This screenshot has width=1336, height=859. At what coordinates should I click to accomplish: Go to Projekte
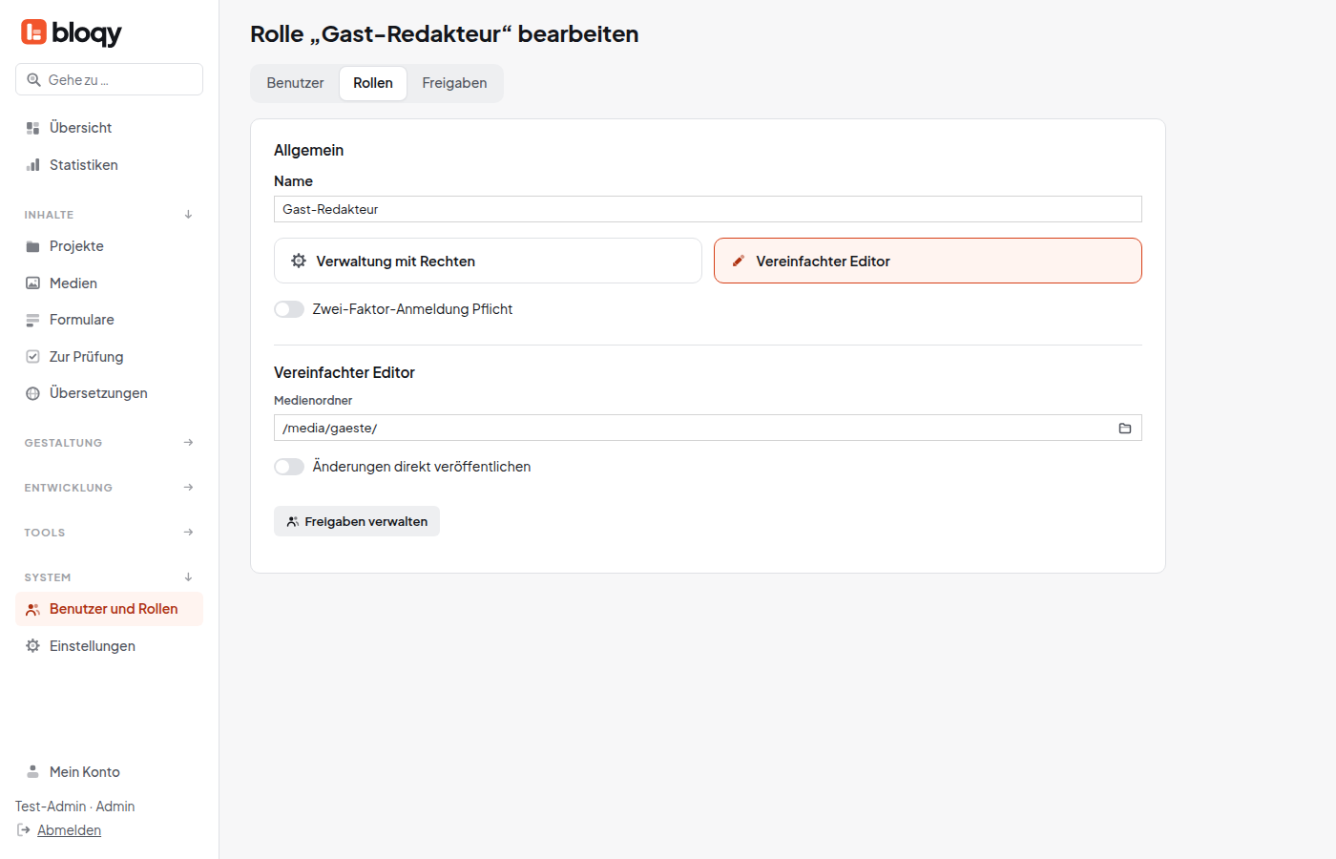pyautogui.click(x=109, y=246)
